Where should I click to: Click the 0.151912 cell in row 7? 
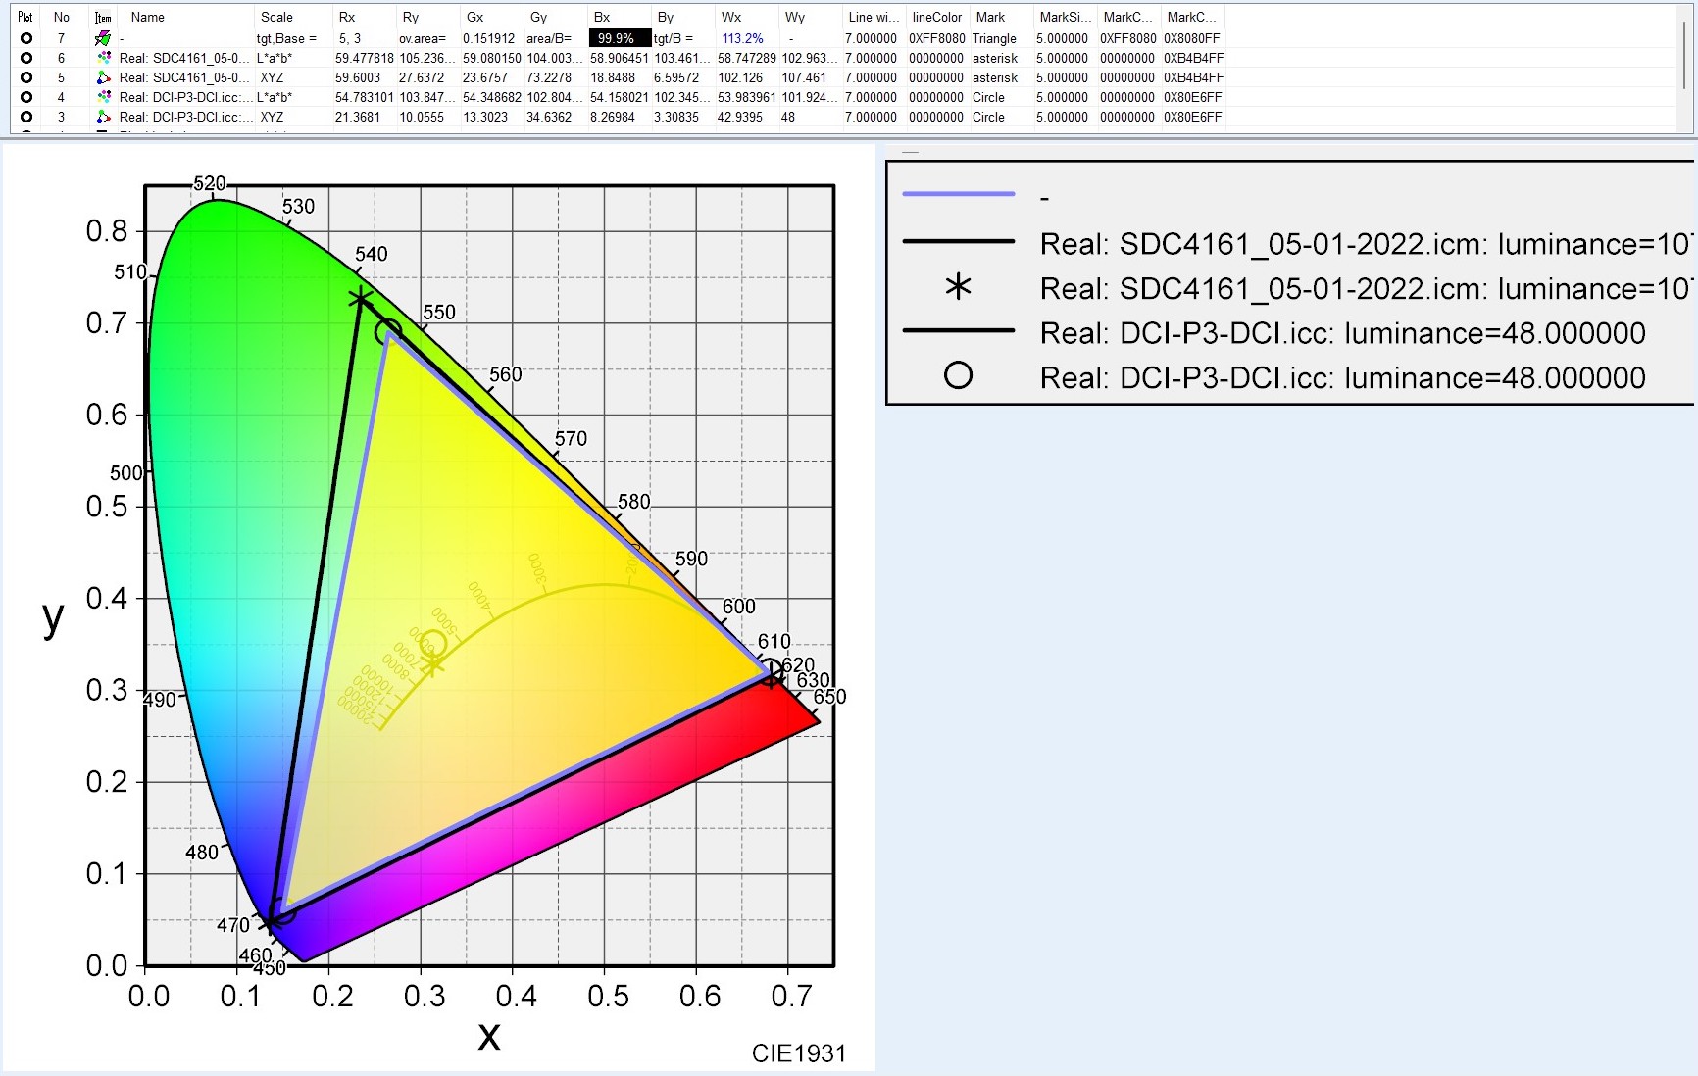489,38
